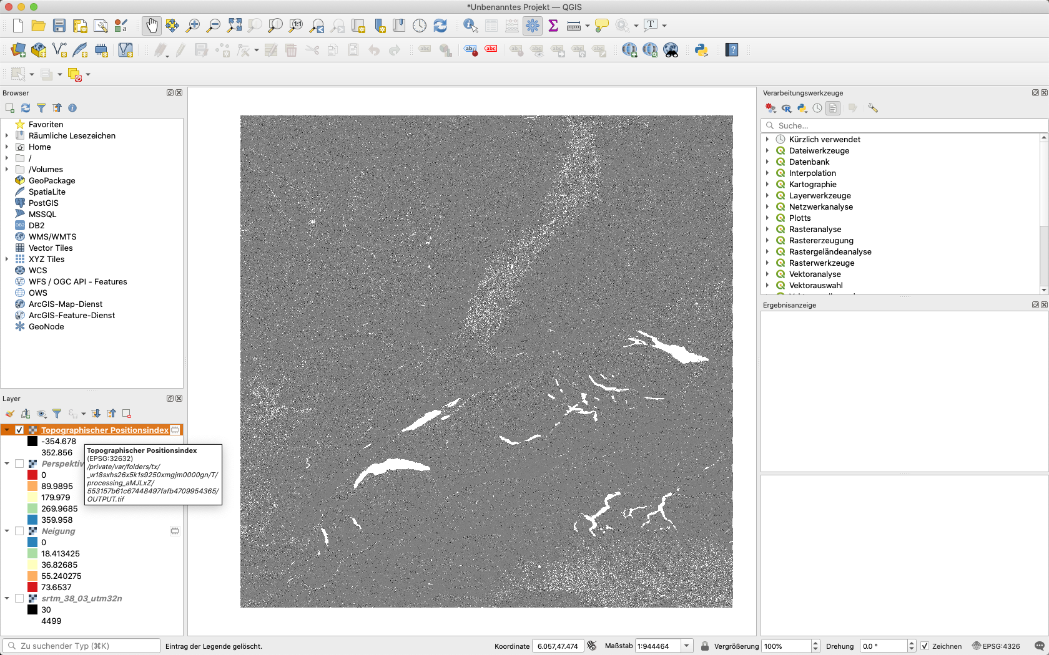Click the Refresh map icon
The width and height of the screenshot is (1049, 655).
point(440,26)
